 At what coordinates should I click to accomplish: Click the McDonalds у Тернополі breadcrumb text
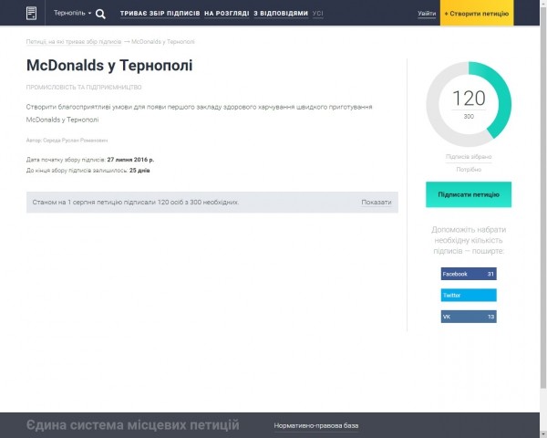tap(163, 42)
